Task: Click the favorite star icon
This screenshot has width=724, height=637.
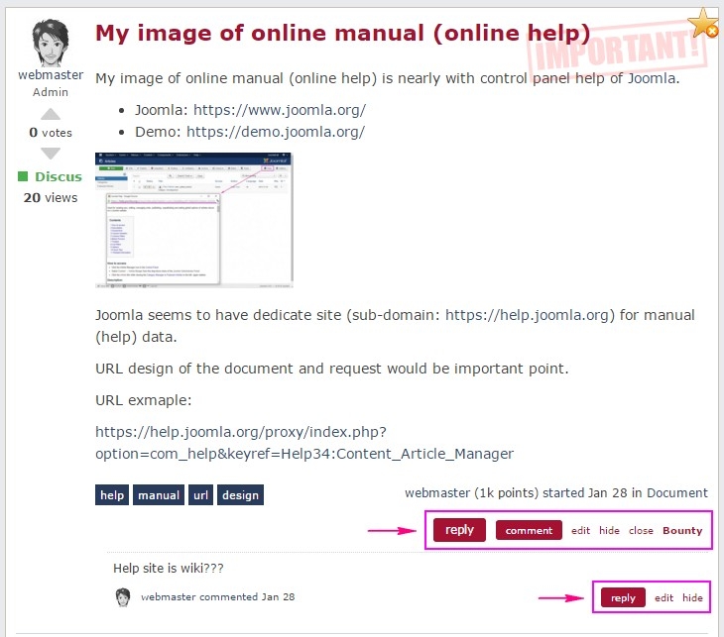Action: coord(703,22)
